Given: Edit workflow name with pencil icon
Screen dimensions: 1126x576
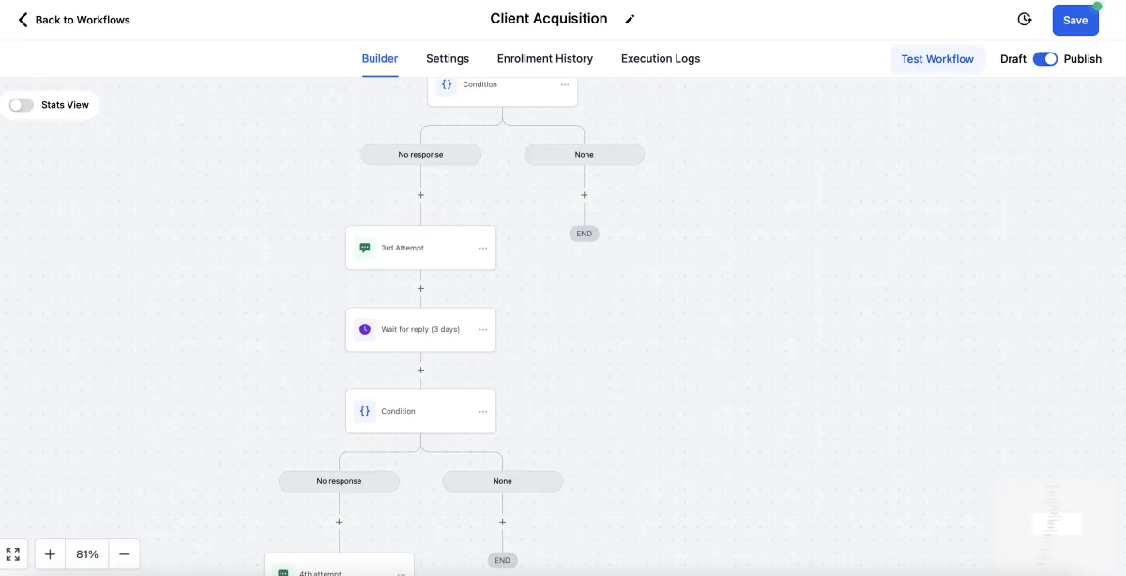Looking at the screenshot, I should (x=631, y=20).
